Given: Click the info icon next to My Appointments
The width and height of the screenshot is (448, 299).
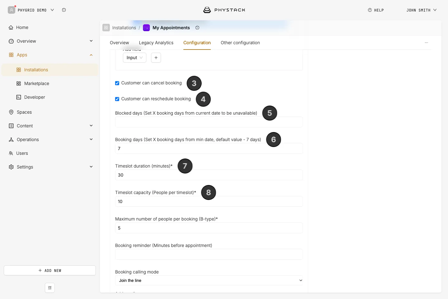Looking at the screenshot, I should pyautogui.click(x=197, y=28).
